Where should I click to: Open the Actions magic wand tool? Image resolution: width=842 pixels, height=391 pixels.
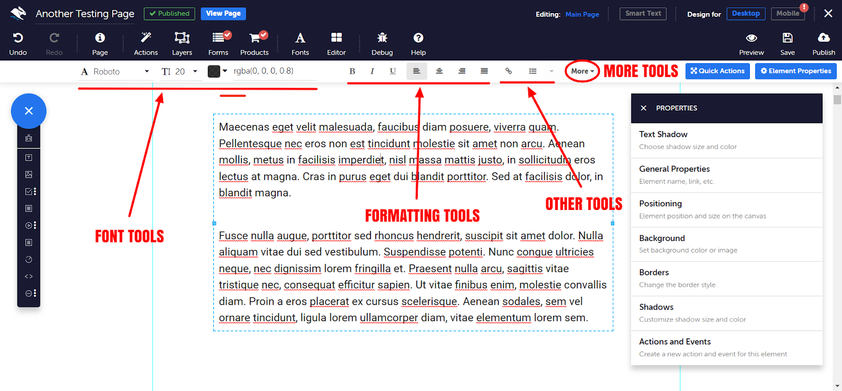(x=146, y=38)
